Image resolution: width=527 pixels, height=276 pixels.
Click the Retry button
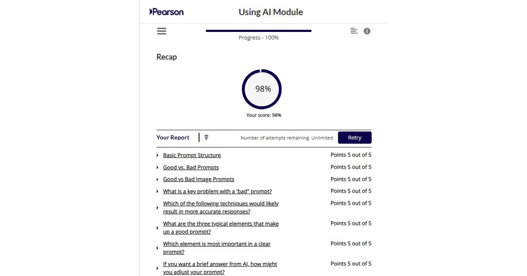(354, 137)
